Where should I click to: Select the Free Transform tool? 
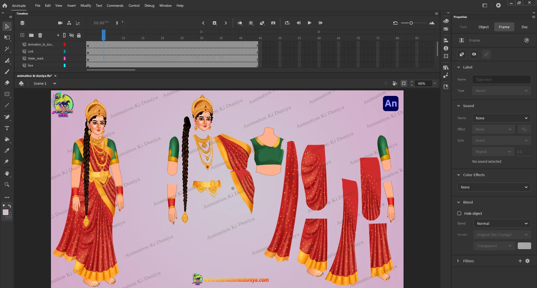click(x=7, y=38)
